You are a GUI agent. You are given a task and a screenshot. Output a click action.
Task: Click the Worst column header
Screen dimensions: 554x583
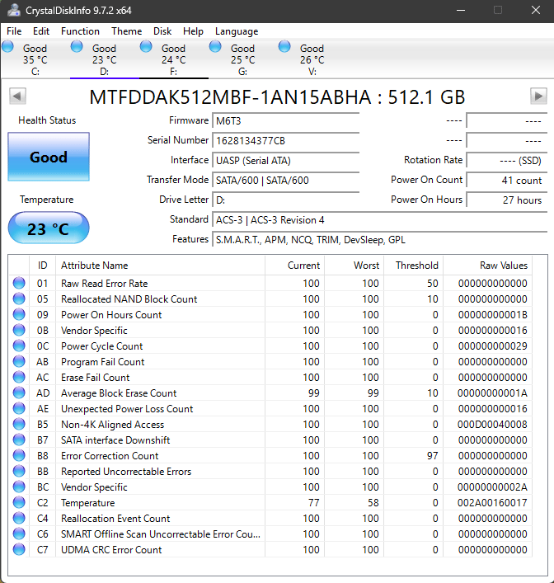(354, 265)
